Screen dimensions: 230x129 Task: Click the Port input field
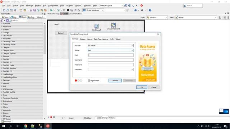pos(111,55)
